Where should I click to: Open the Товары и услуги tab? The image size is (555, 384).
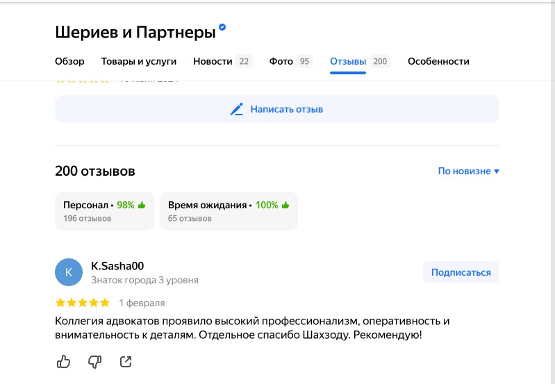(139, 61)
